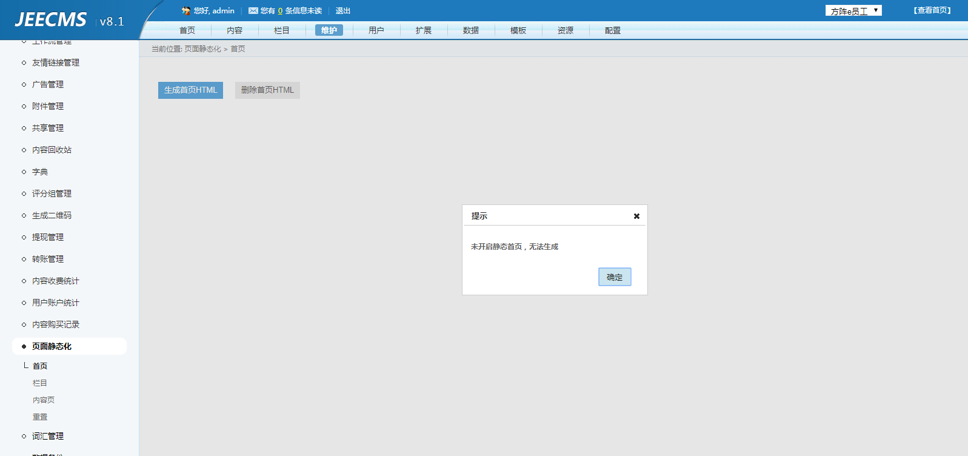Click the JEECMS logo
Screen dimensions: 968x456
pos(51,20)
